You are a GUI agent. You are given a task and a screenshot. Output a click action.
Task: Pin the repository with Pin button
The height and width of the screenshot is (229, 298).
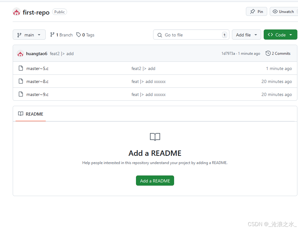click(x=256, y=11)
